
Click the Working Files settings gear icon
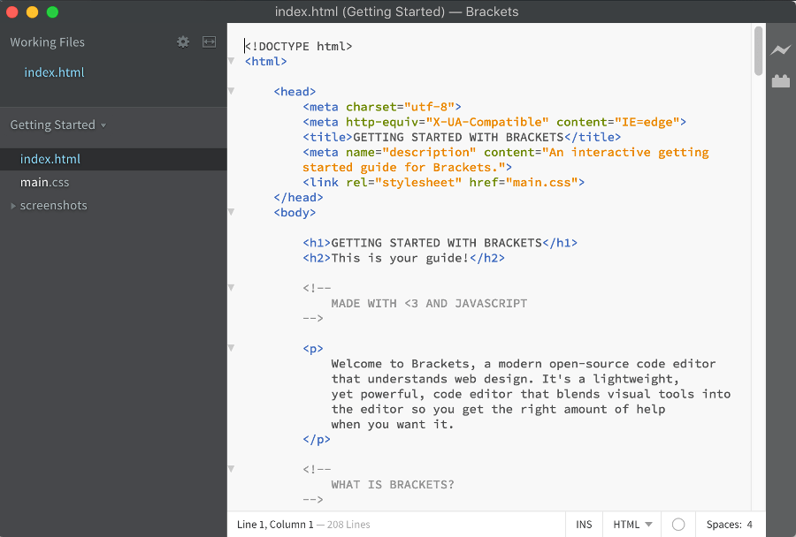pyautogui.click(x=183, y=42)
